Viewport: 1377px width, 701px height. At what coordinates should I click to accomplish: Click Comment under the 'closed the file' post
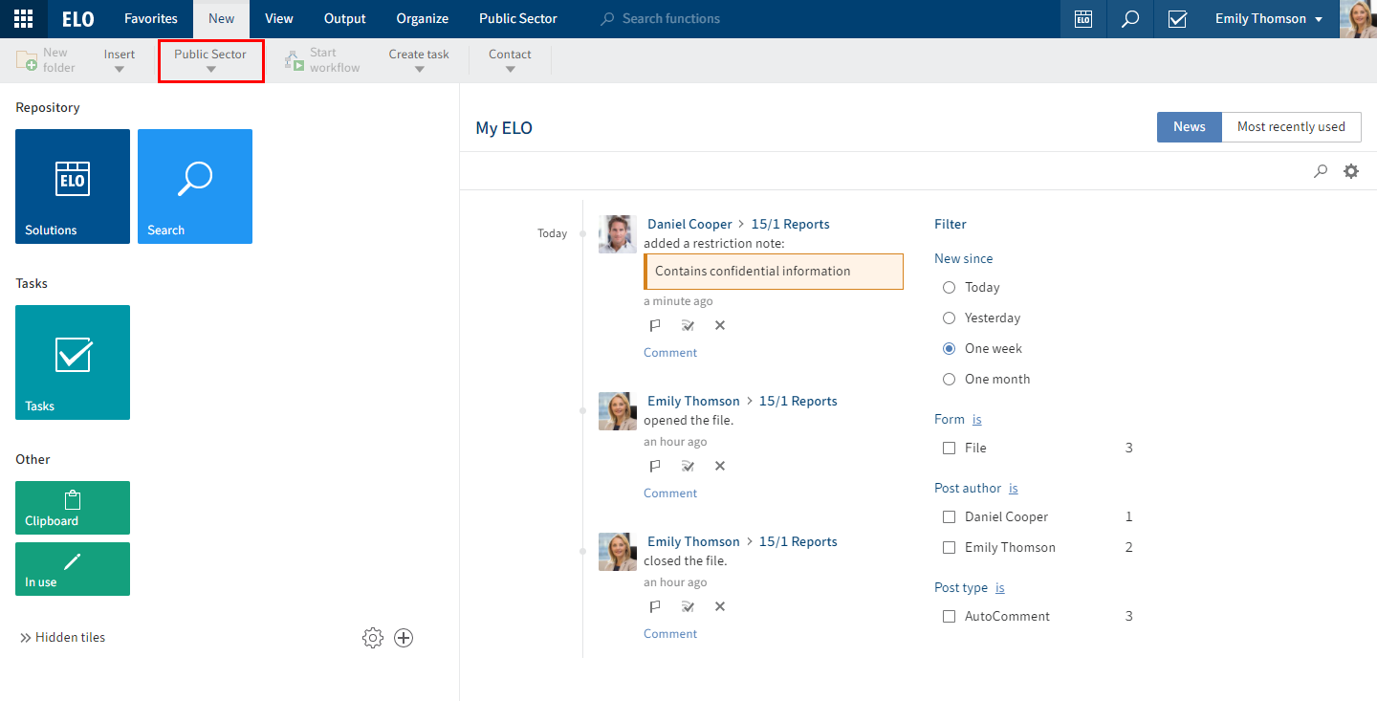tap(670, 634)
